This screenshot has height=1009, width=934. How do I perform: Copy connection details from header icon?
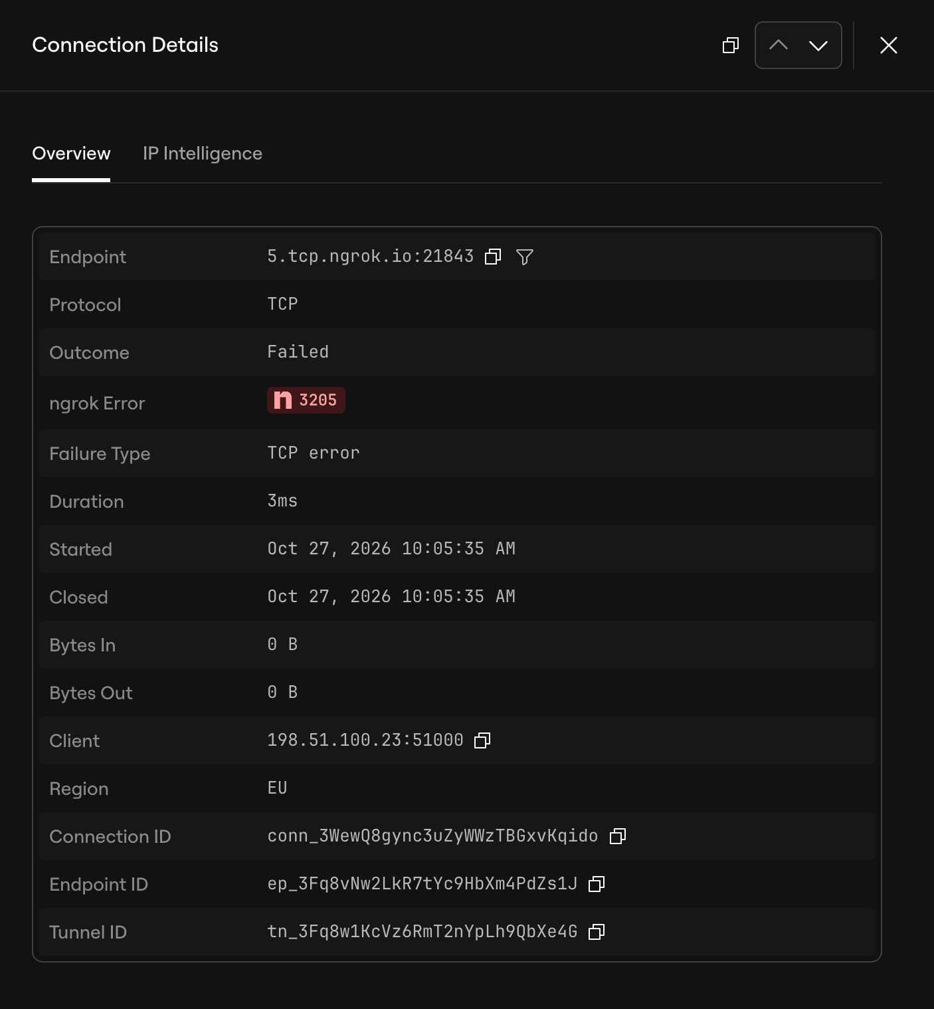[731, 45]
